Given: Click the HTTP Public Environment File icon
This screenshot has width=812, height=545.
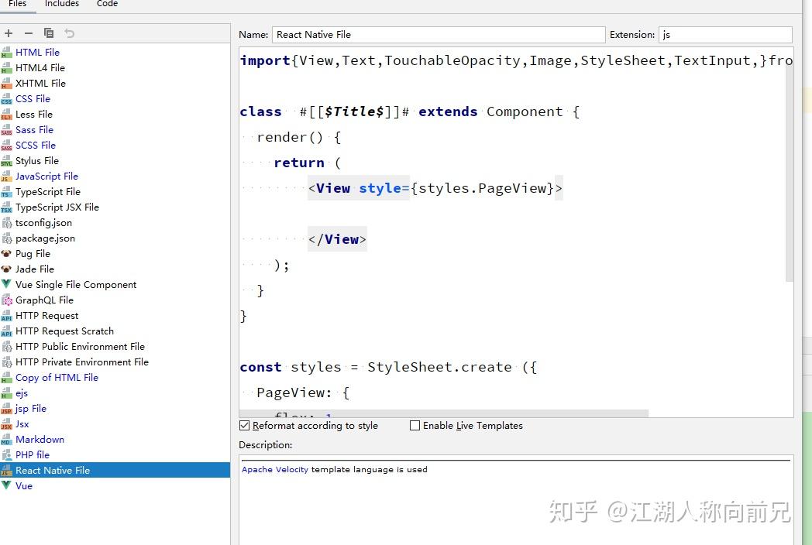Looking at the screenshot, I should point(6,347).
